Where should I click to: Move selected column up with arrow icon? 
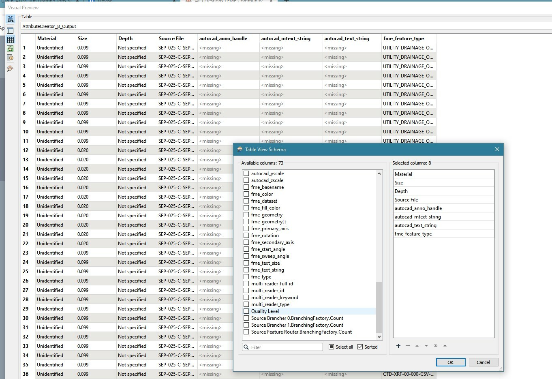[417, 346]
